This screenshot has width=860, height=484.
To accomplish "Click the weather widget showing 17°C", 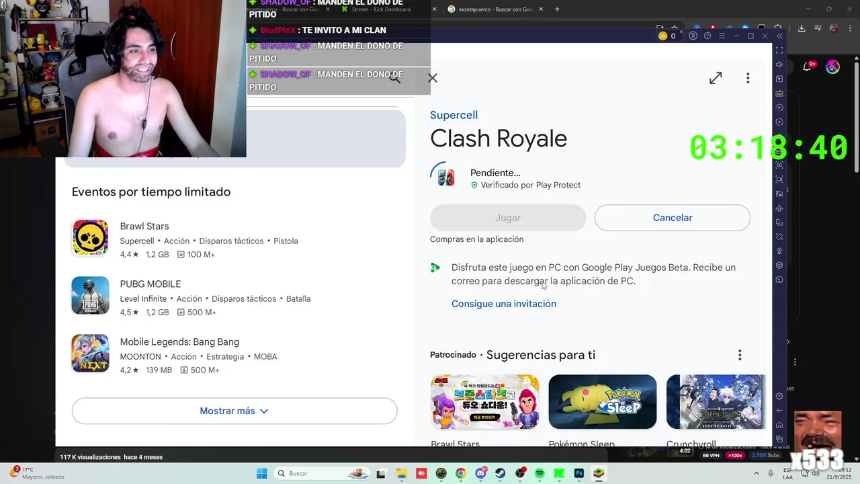I will (38, 473).
